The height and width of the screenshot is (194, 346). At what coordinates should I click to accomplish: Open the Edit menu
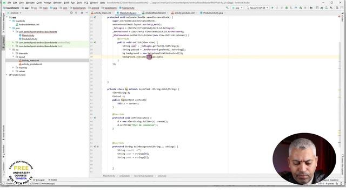tap(15, 3)
